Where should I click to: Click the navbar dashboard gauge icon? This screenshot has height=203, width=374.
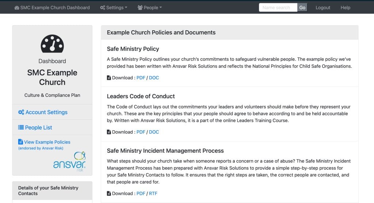[17, 8]
